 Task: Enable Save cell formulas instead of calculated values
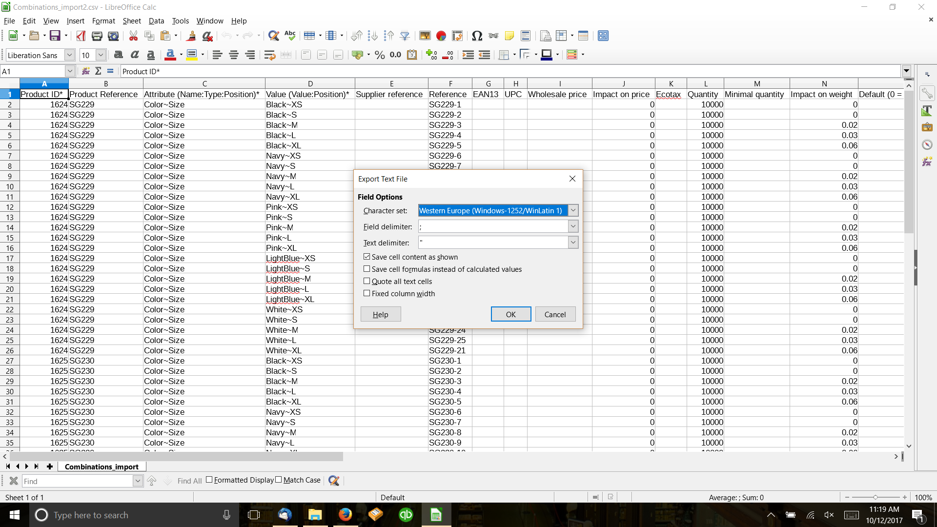coord(367,269)
